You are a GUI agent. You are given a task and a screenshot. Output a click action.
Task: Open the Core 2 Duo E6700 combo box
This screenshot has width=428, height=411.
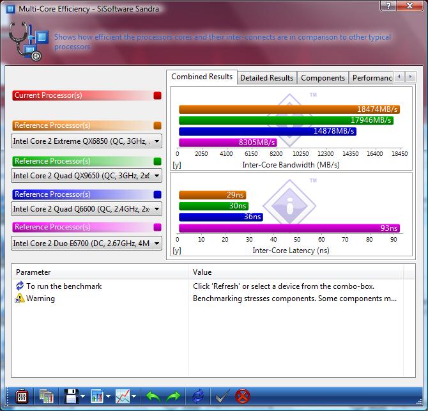[86, 244]
